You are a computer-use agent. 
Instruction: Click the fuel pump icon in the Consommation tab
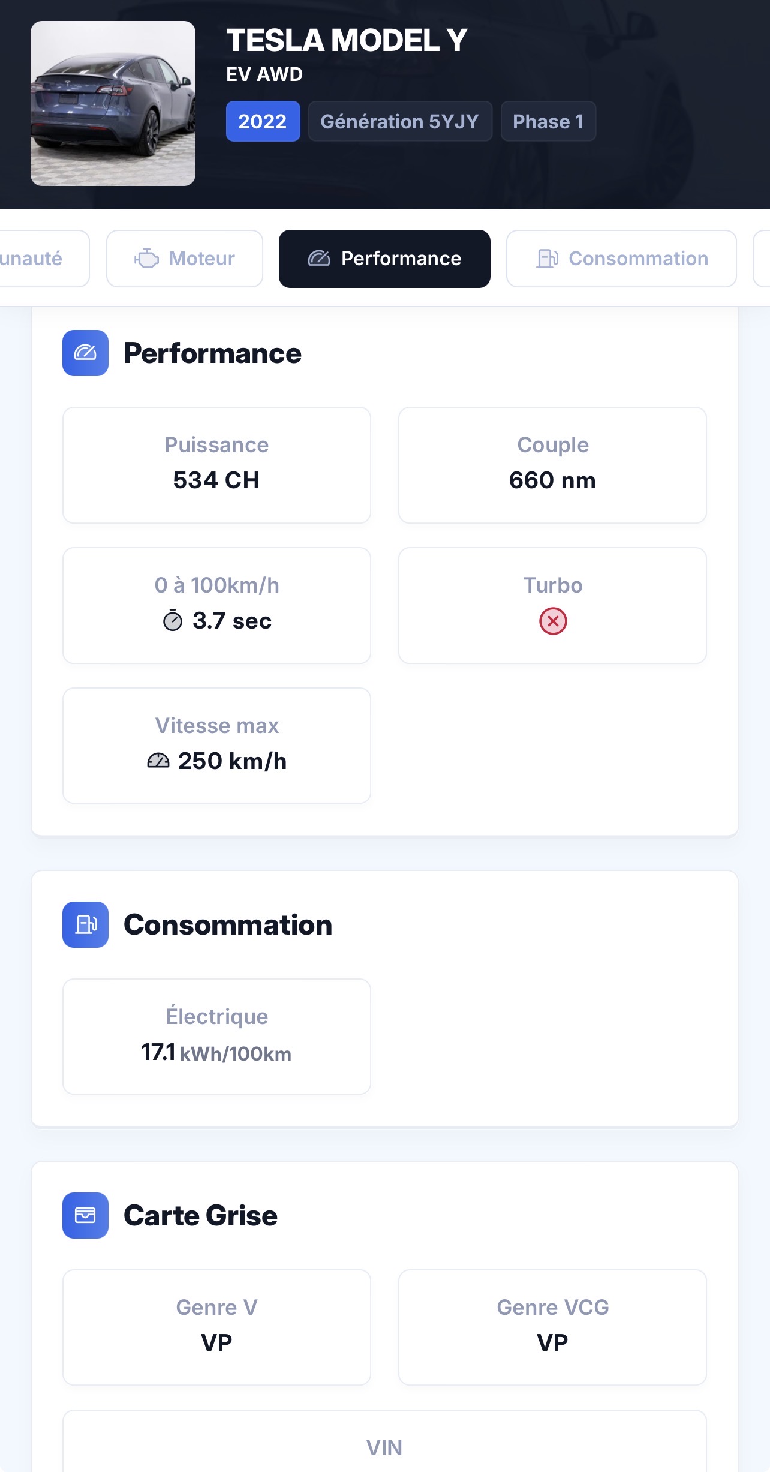[547, 259]
